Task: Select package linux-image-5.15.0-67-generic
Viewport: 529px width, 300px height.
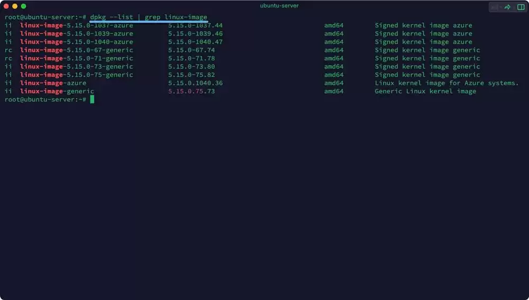Action: (x=76, y=50)
